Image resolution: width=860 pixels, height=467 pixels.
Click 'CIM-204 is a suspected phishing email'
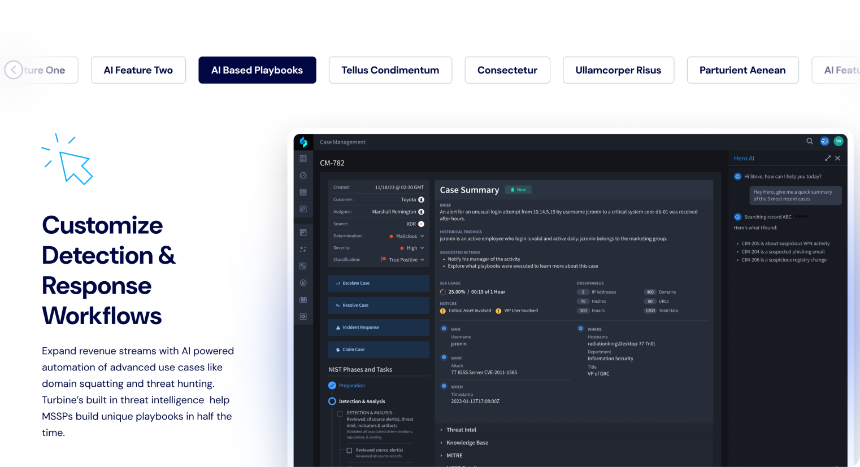783,252
